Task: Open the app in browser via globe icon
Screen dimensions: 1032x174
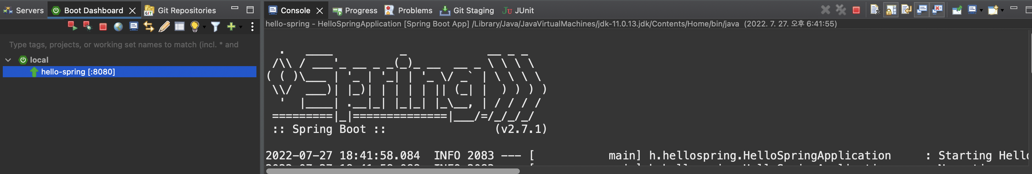Action: click(x=118, y=27)
